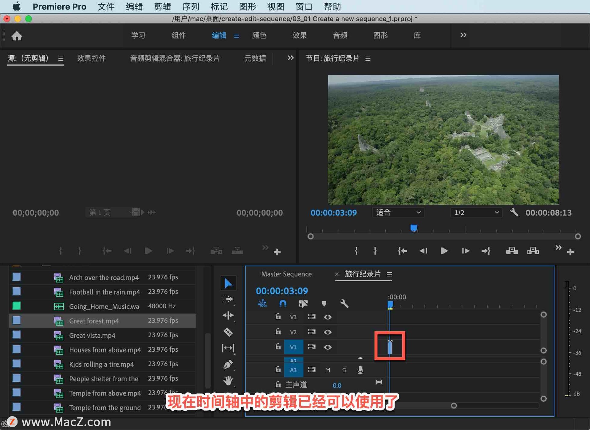Select the Ripple Edit tool

(x=228, y=315)
